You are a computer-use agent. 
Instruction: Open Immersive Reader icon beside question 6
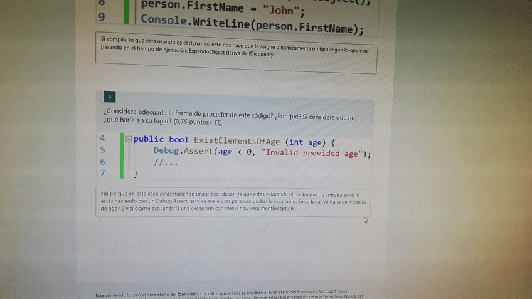click(x=218, y=123)
